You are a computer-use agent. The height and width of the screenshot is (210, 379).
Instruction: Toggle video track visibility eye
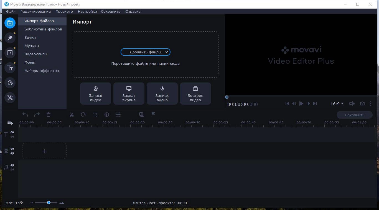12,149
